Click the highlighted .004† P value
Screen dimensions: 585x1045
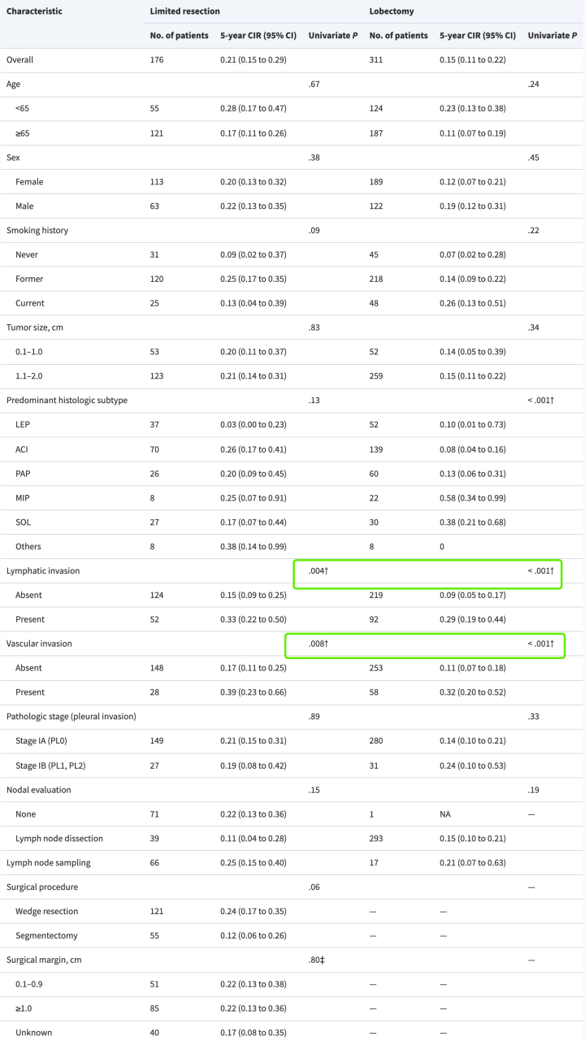coord(318,571)
